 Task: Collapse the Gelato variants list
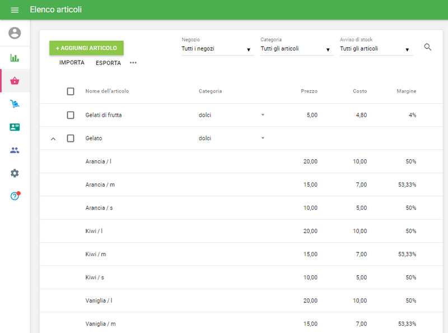pyautogui.click(x=53, y=138)
